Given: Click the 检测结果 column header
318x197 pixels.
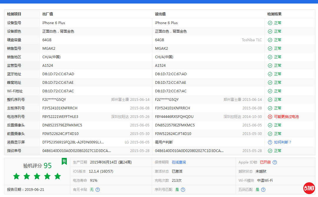Looking at the screenshot, I should point(274,14).
